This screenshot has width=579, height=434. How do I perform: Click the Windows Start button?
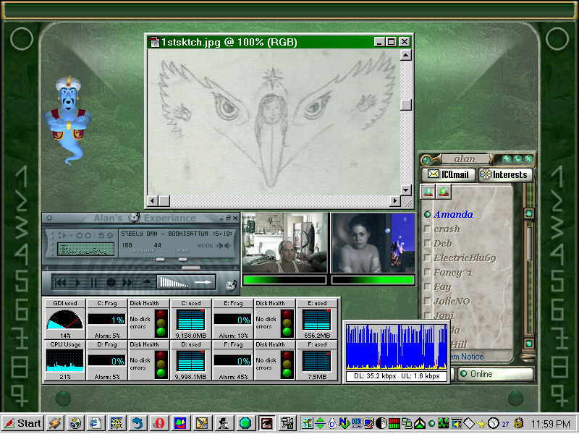22,423
